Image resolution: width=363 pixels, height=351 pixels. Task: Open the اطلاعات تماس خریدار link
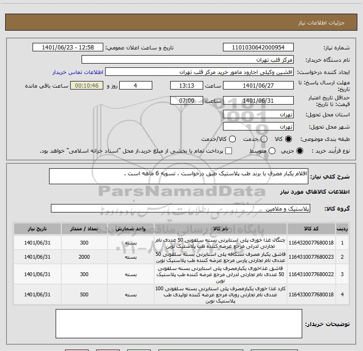[x=78, y=72]
